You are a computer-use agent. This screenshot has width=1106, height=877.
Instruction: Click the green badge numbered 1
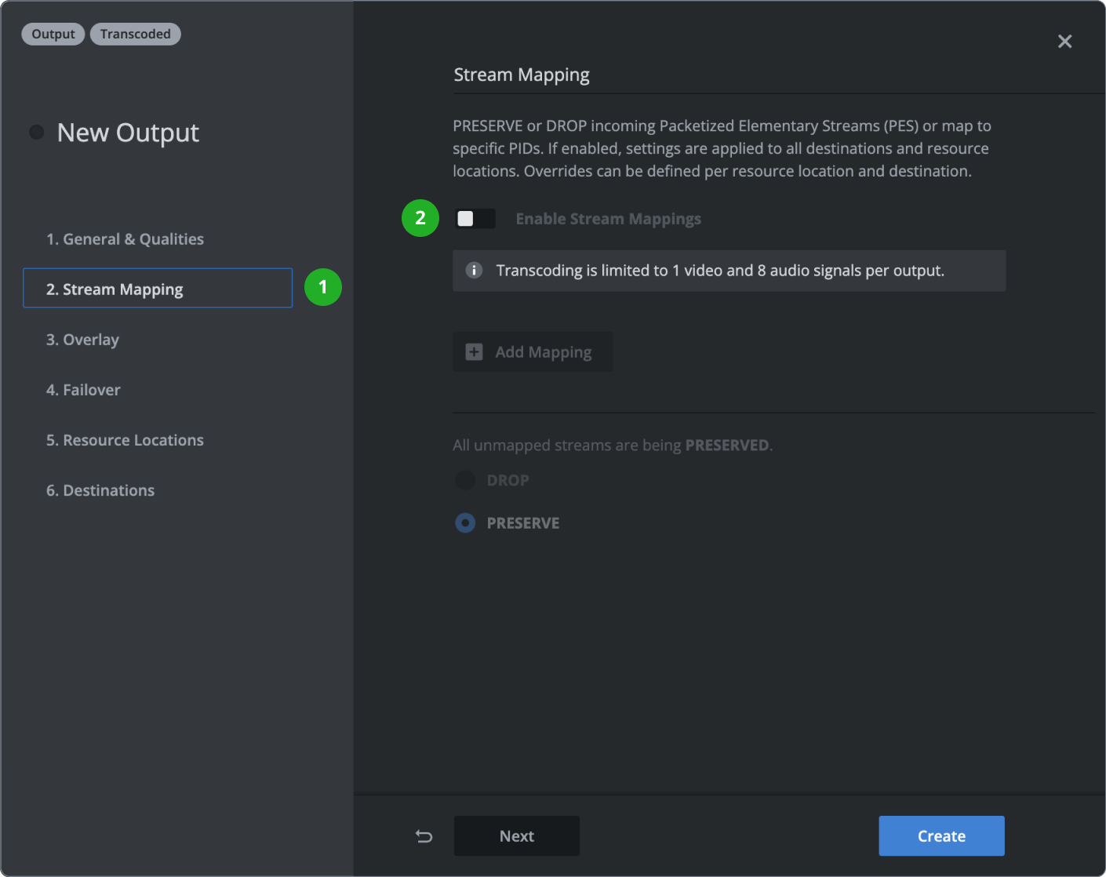click(322, 288)
